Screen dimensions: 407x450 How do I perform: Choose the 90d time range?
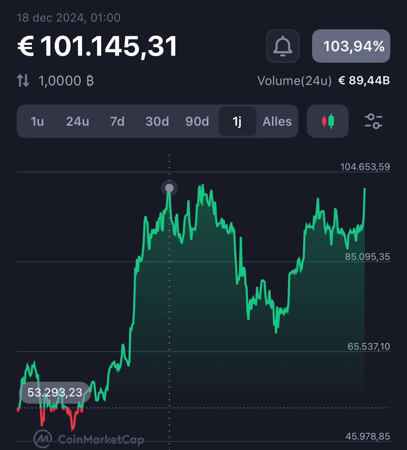tap(197, 121)
